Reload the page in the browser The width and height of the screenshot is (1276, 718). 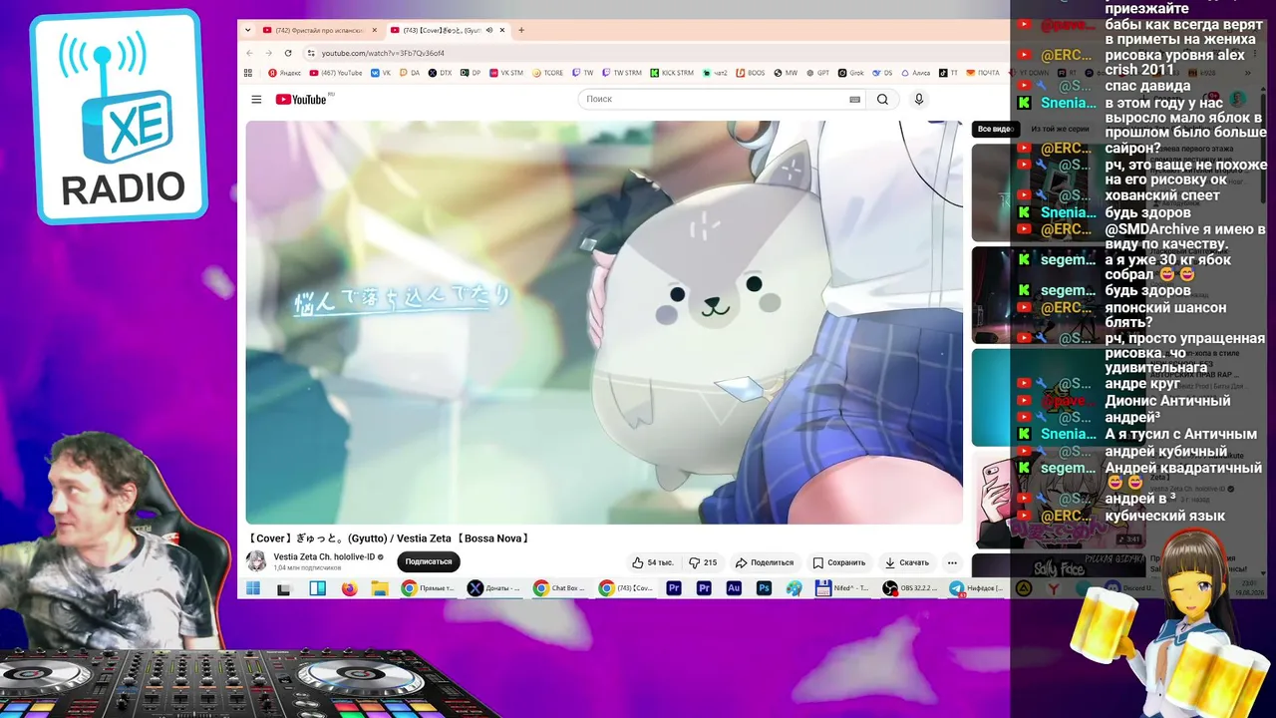click(288, 53)
